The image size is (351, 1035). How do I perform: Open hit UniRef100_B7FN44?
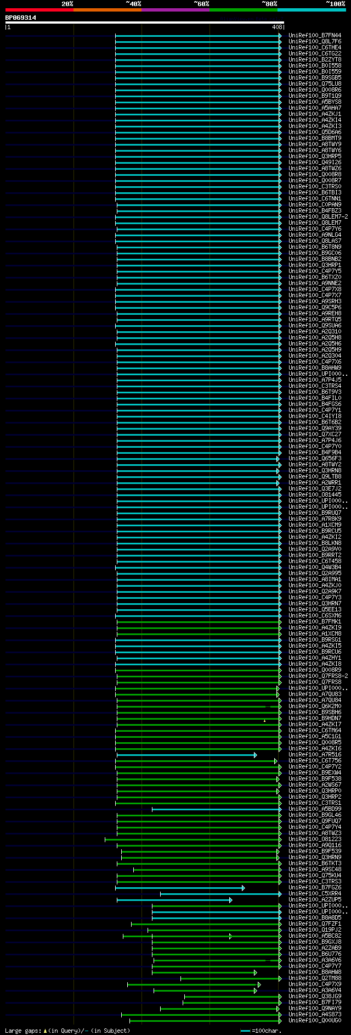point(315,36)
